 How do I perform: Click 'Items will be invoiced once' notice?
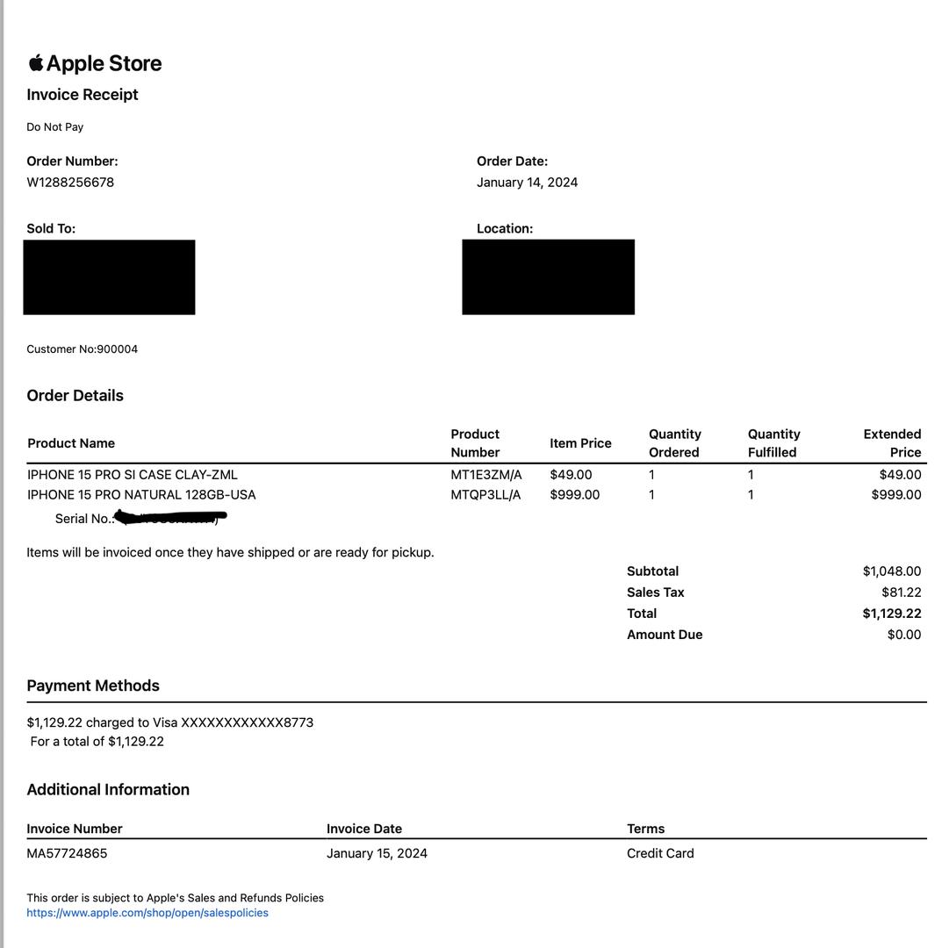[230, 553]
